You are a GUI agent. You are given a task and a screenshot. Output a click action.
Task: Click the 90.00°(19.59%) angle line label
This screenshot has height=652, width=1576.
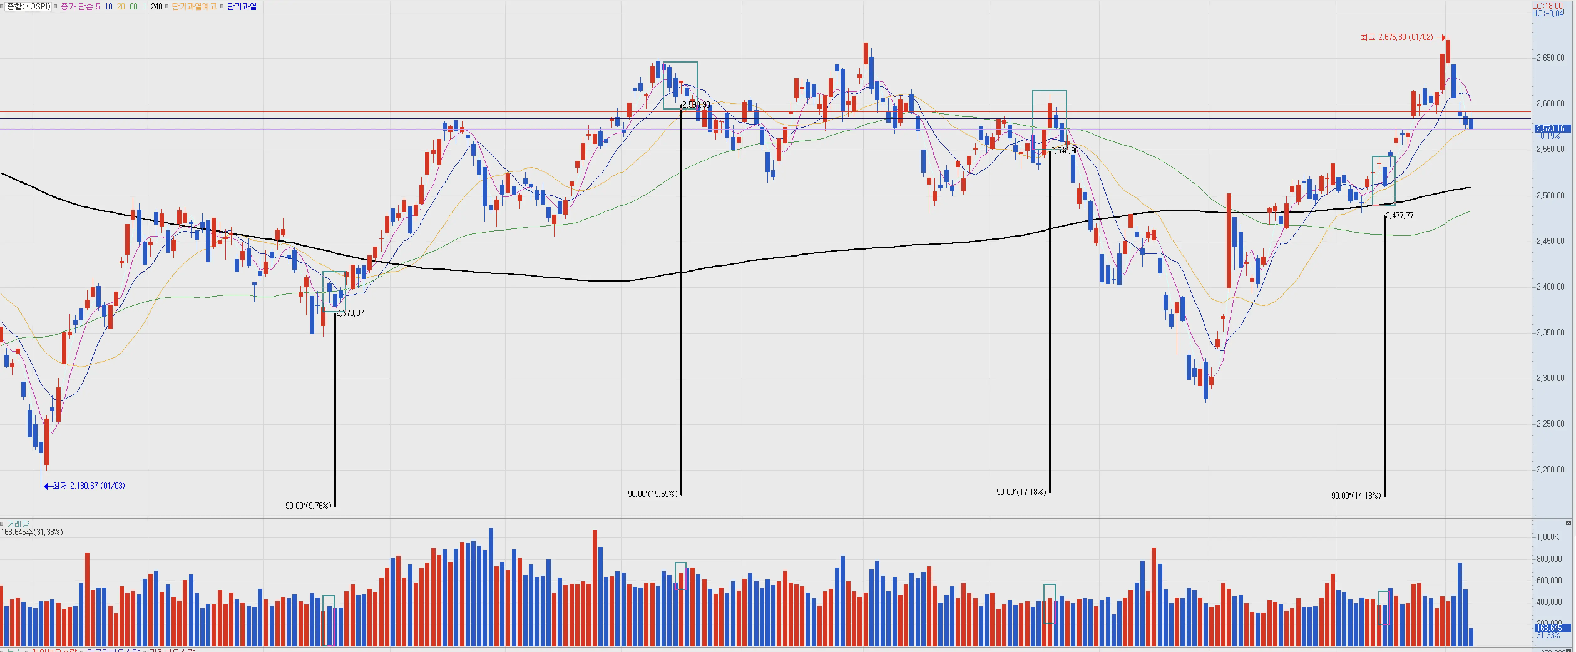pos(652,494)
